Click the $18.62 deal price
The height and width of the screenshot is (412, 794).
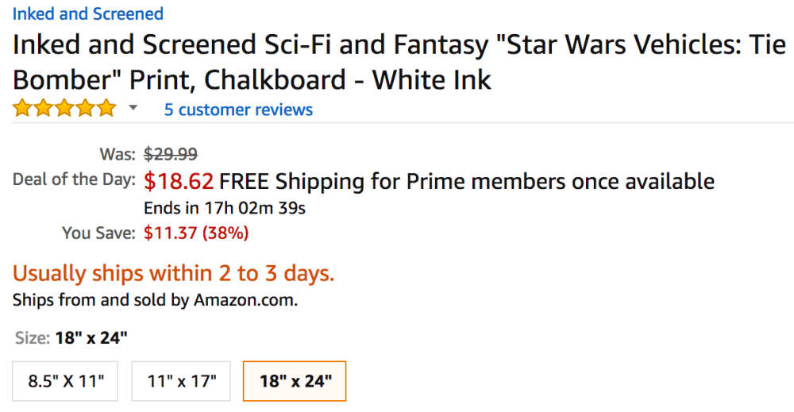[x=179, y=182]
